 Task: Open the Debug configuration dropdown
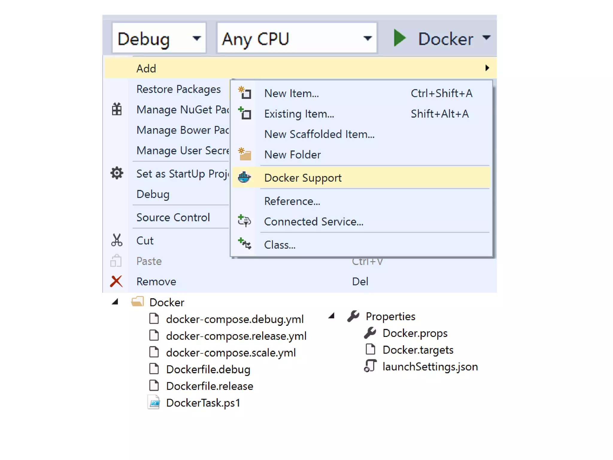coord(196,38)
